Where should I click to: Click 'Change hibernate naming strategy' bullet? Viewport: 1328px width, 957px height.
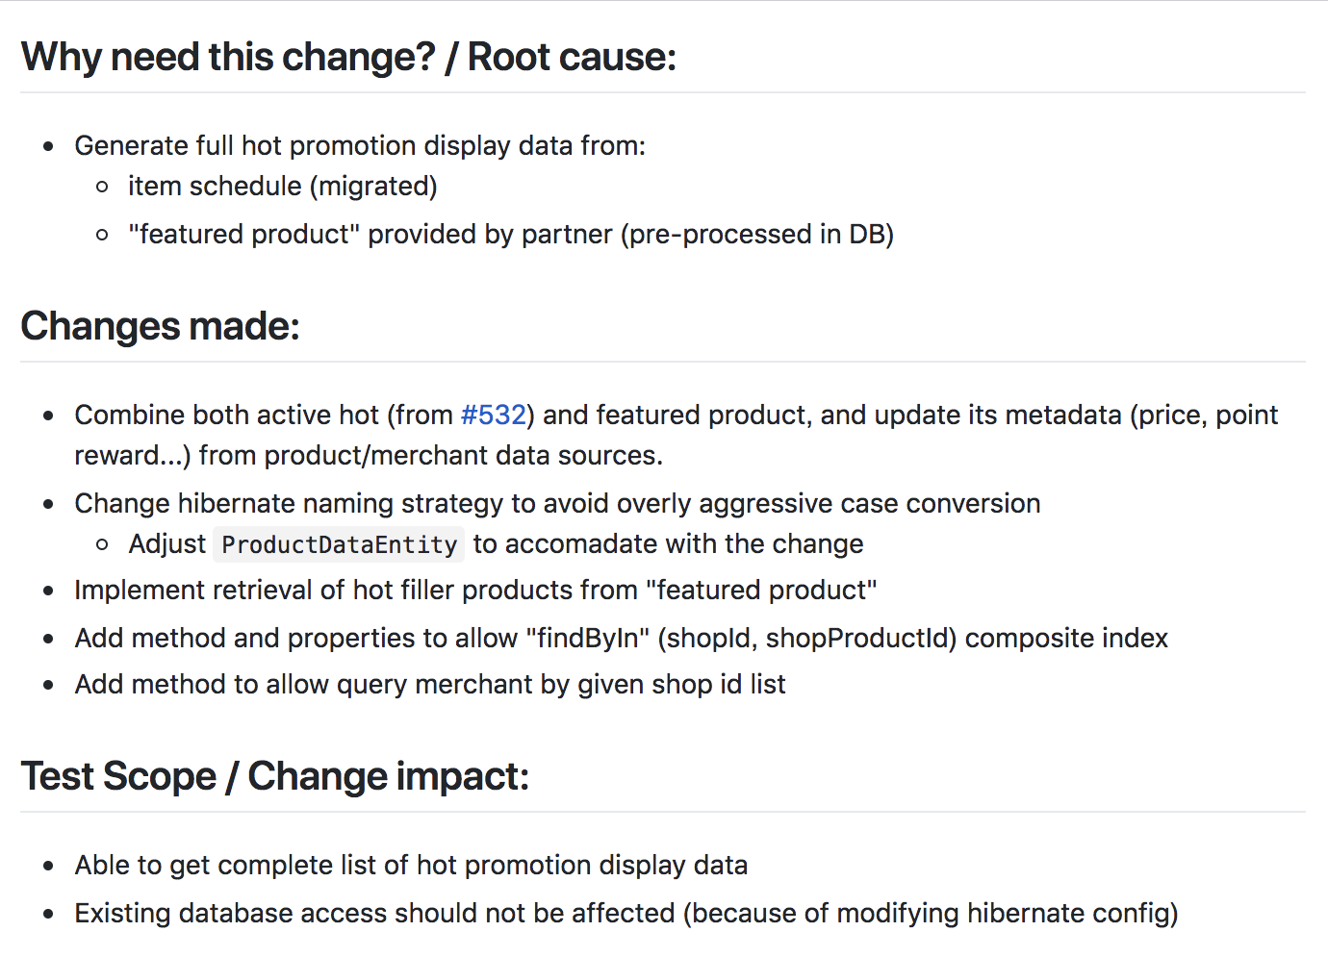pos(557,503)
